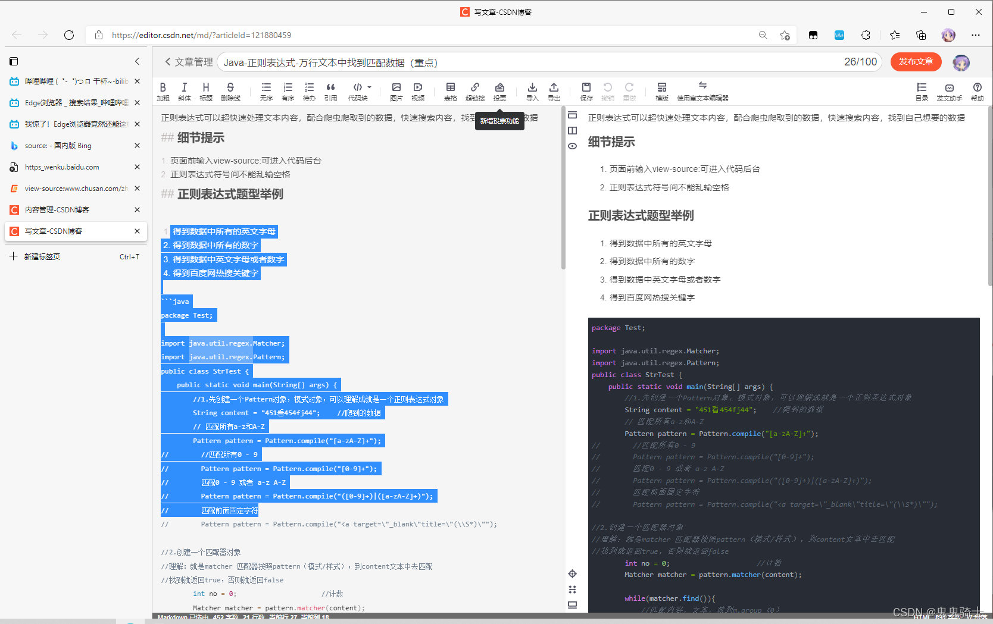Insert unordered list with 无序 button

tap(266, 92)
